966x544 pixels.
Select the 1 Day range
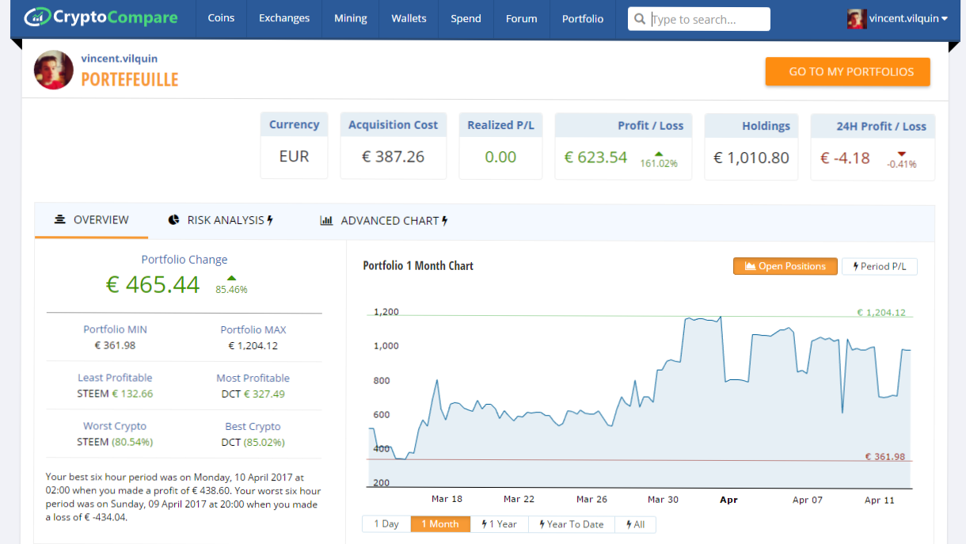point(386,524)
